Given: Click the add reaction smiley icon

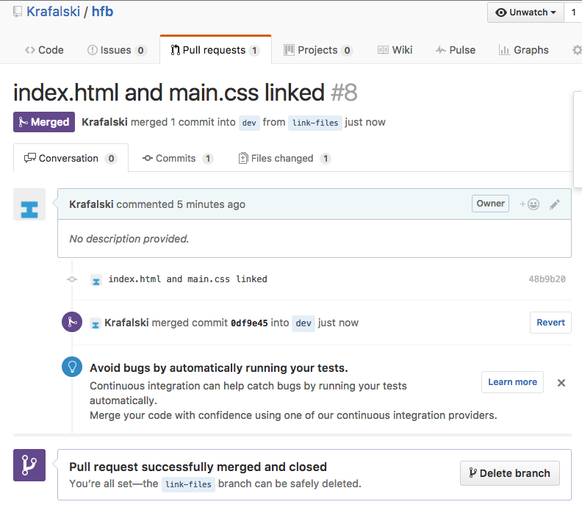Looking at the screenshot, I should coord(530,204).
